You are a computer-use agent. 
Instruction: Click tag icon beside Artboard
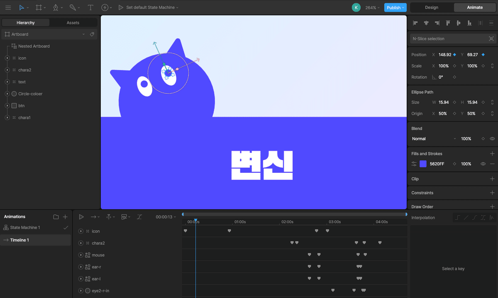point(92,34)
